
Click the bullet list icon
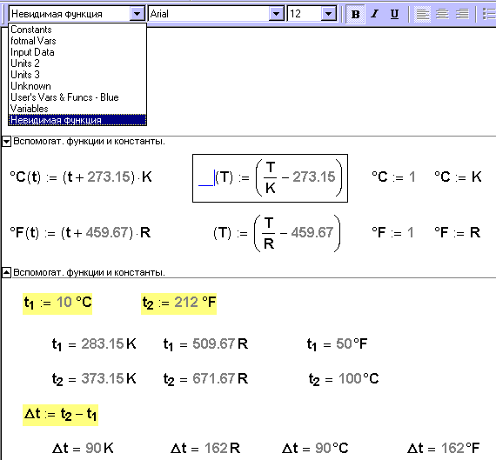(489, 14)
